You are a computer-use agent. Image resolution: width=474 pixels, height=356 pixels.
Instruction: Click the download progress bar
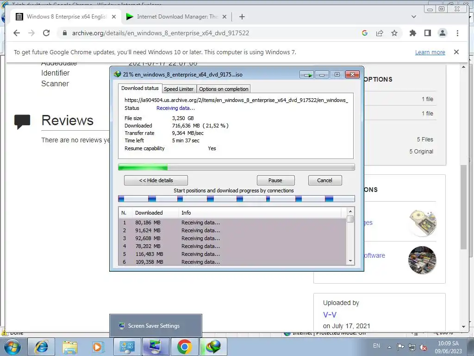click(237, 167)
